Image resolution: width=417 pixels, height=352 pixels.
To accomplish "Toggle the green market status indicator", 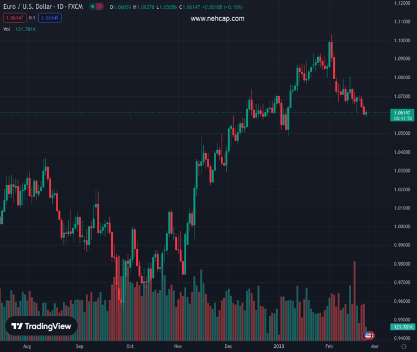I will coord(93,6).
